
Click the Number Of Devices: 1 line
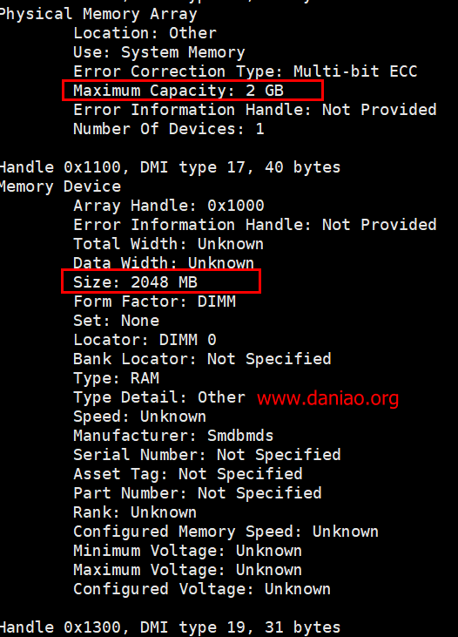(x=169, y=129)
